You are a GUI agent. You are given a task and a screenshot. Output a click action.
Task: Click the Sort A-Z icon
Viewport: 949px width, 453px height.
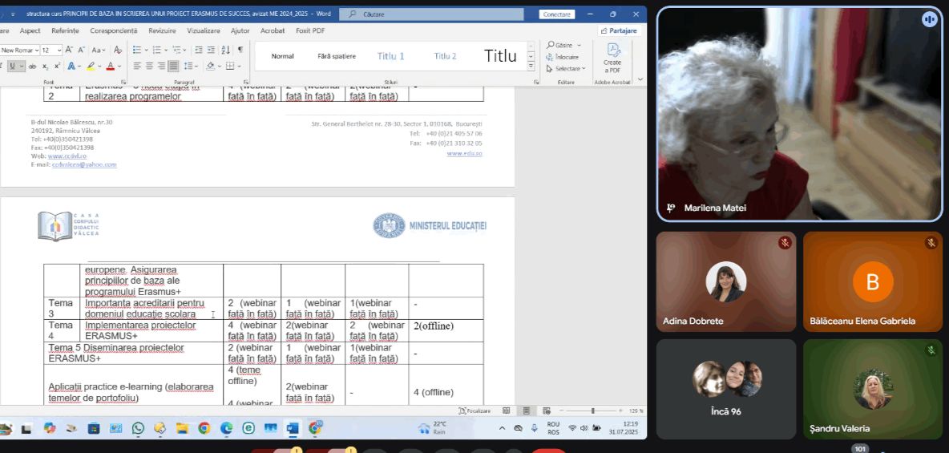click(226, 50)
